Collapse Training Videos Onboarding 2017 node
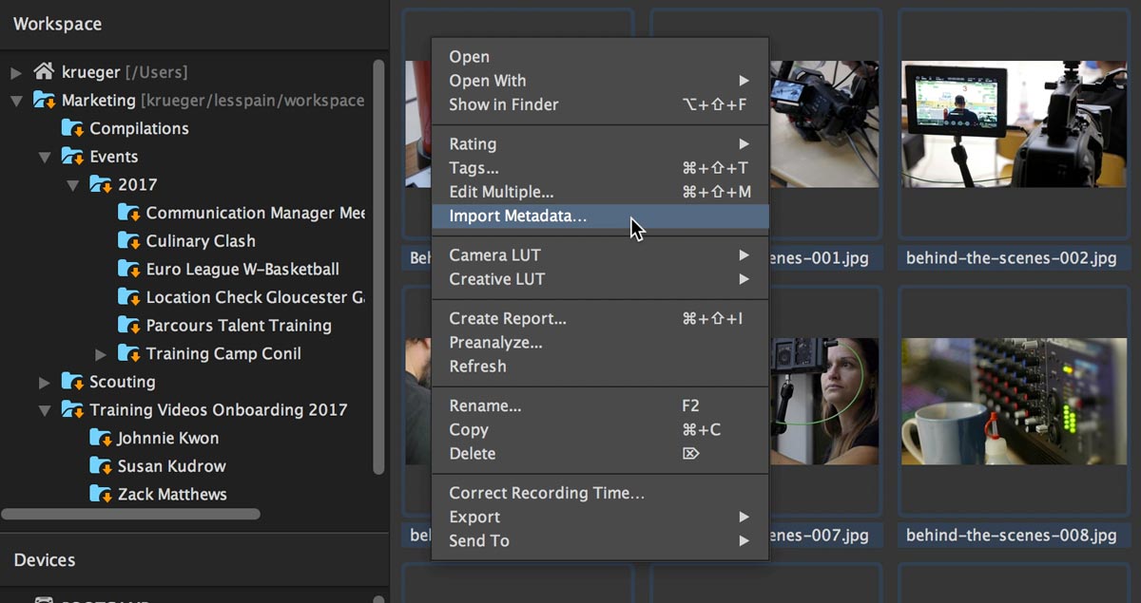The width and height of the screenshot is (1141, 603). 45,410
